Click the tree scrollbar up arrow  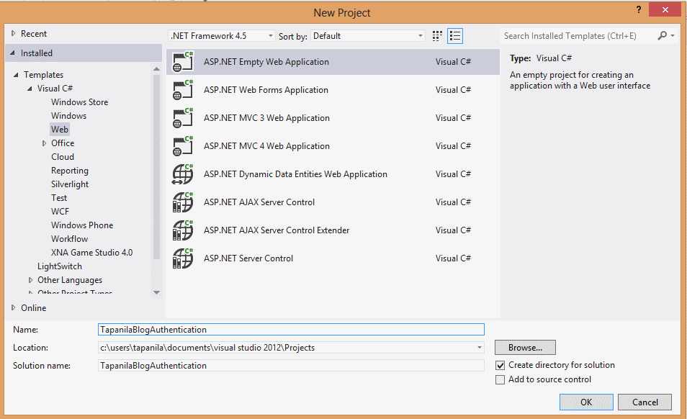(156, 68)
